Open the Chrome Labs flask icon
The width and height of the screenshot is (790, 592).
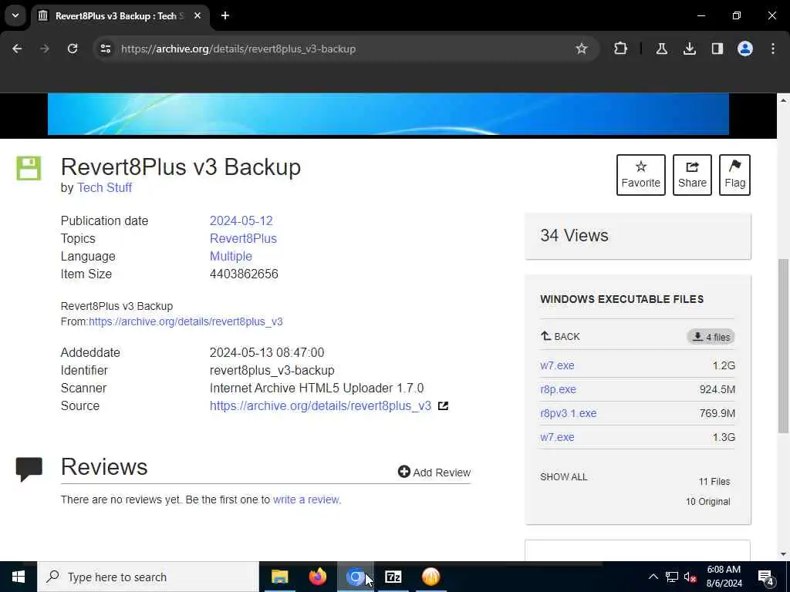(x=661, y=49)
